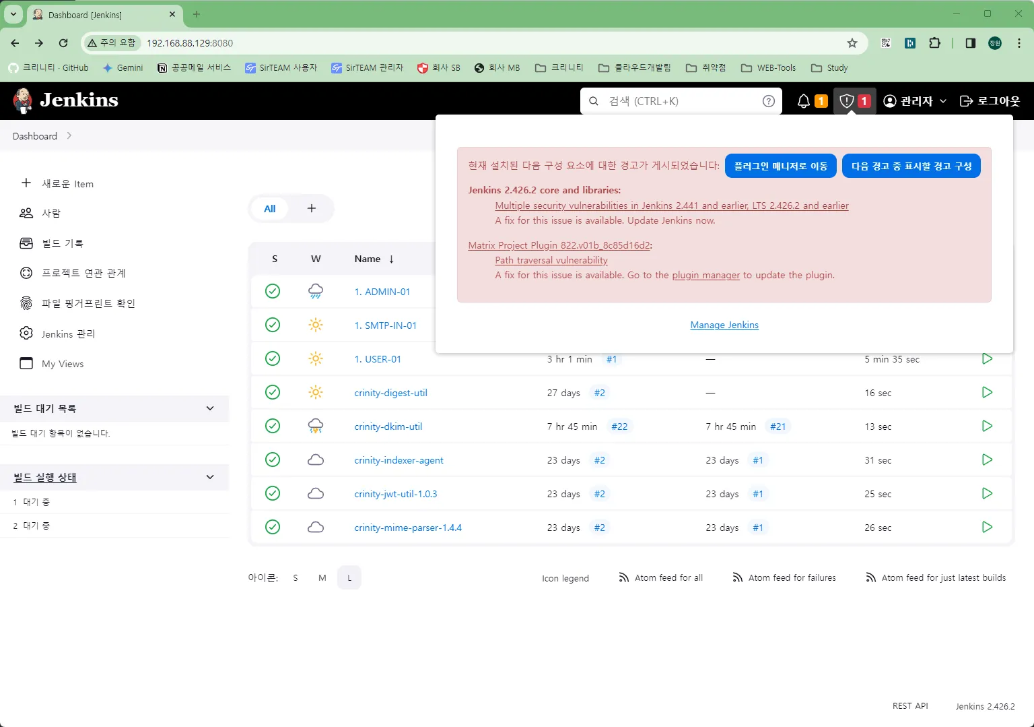
Task: Open My Views in sidebar
Action: click(x=53, y=364)
